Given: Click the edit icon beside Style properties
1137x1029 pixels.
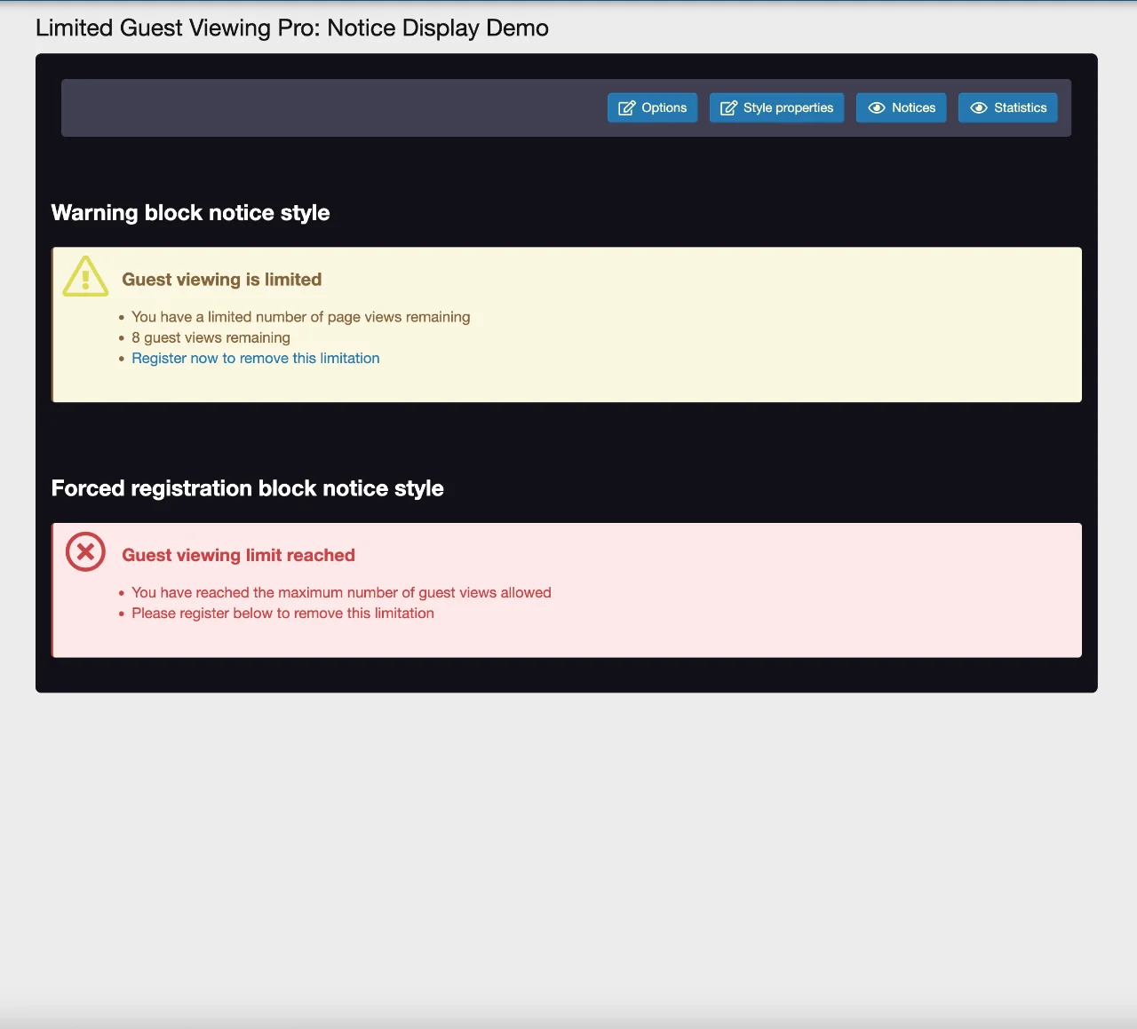Looking at the screenshot, I should click(728, 108).
